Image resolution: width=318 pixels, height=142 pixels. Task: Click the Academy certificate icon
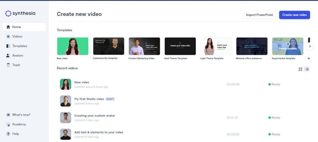(8, 124)
